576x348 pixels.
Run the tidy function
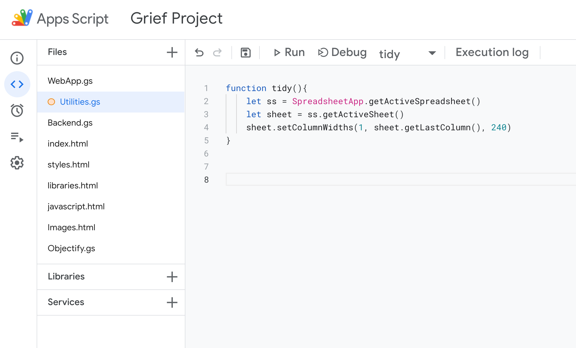tap(289, 53)
